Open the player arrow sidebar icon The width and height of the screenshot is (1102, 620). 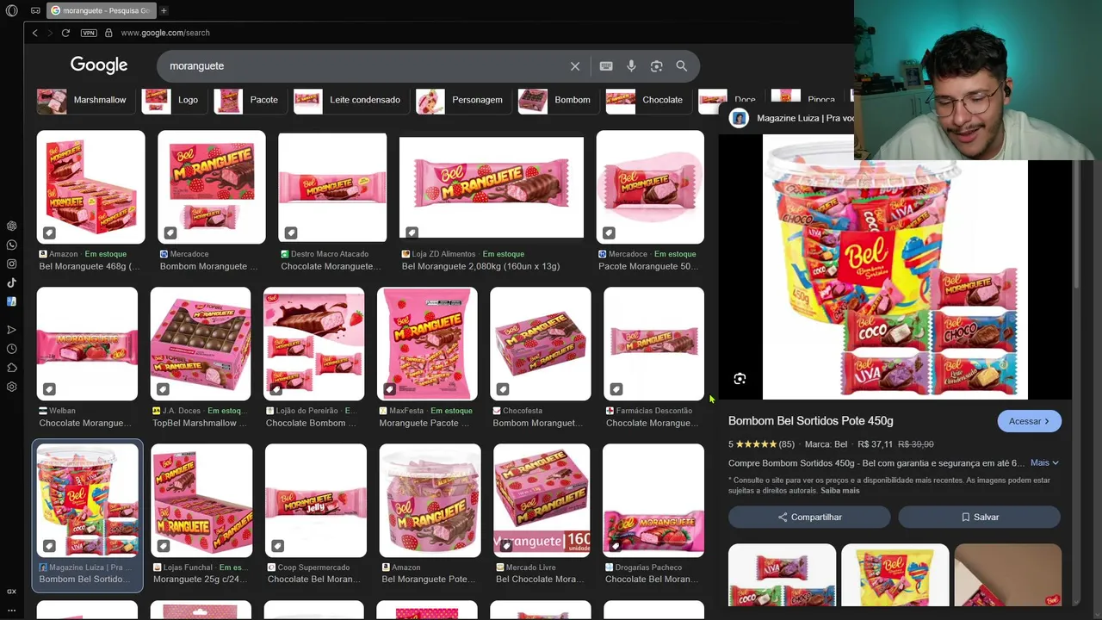pos(12,330)
